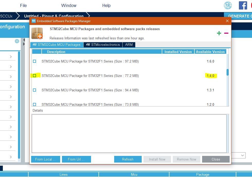Screen dimensions: 252x178
Task: Click the Mcu column header in the bottom table
Action: [134, 174]
